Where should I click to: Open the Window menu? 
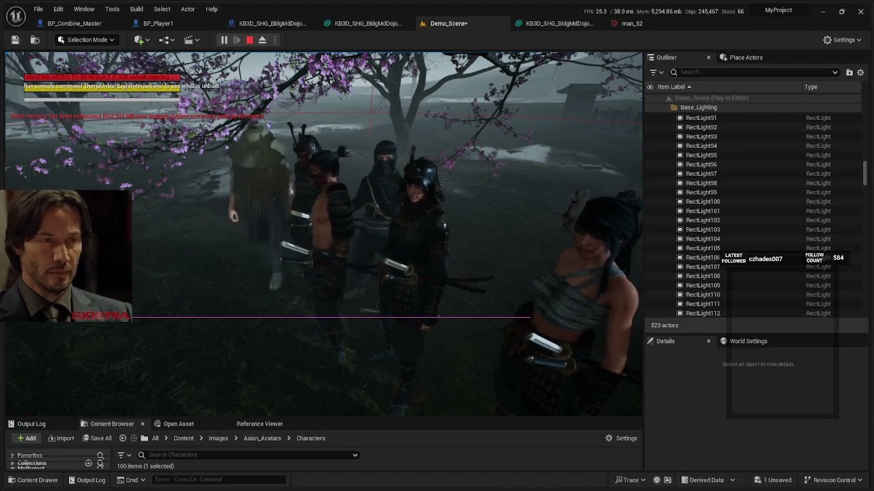pos(84,9)
